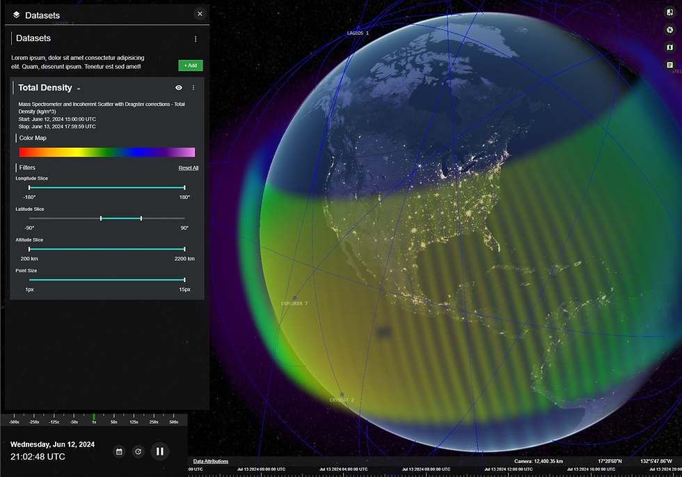Viewport: 682px width, 477px height.
Task: Select the LAGEOS 1 satellite label
Action: coord(358,33)
